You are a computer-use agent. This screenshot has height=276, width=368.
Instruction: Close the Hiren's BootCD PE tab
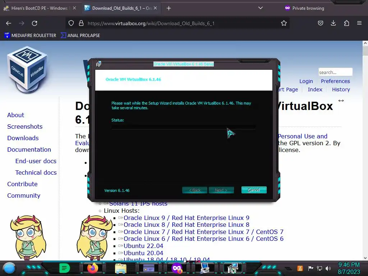click(x=74, y=8)
